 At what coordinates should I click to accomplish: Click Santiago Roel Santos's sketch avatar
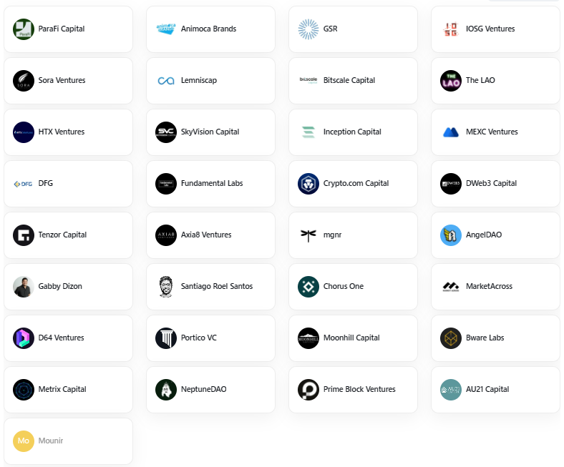coord(166,287)
